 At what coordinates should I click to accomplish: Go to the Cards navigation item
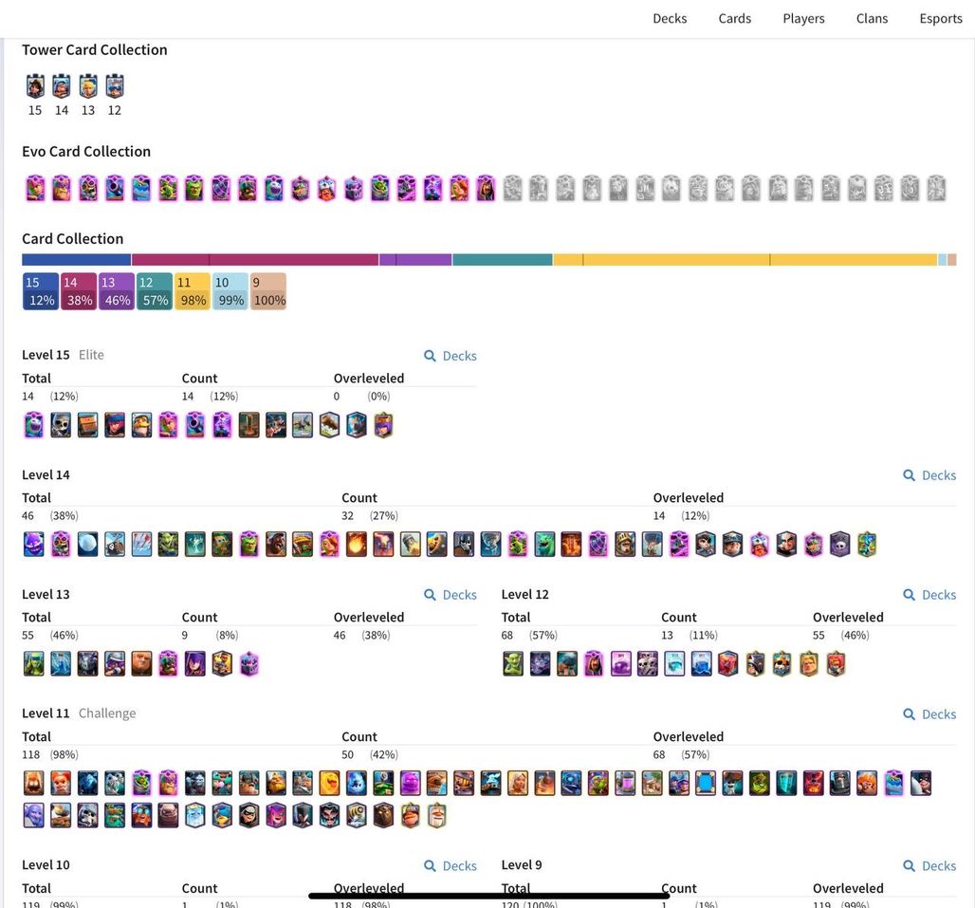(734, 19)
